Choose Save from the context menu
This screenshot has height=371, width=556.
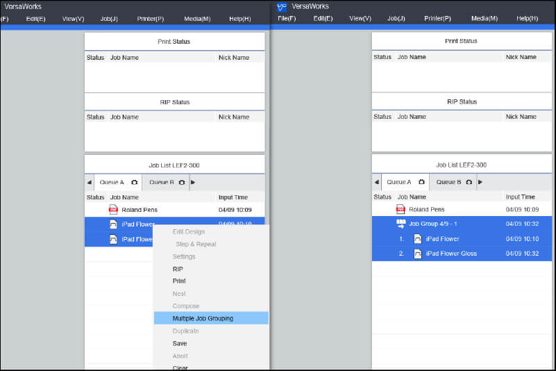pyautogui.click(x=180, y=343)
